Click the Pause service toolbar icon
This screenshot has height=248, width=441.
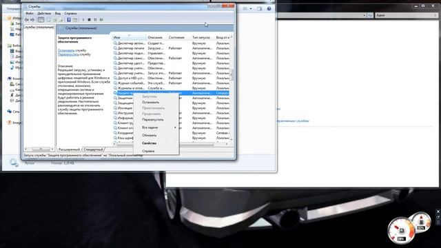[95, 20]
